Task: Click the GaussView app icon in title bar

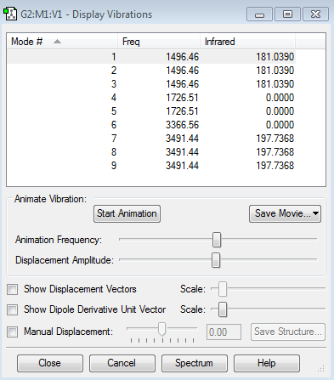Action: (10, 14)
